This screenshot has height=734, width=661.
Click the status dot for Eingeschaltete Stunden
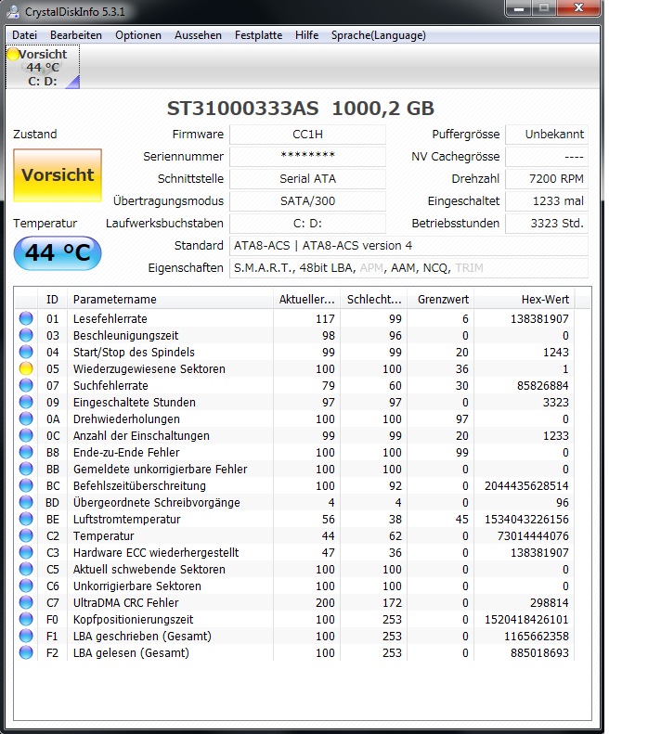(x=26, y=402)
